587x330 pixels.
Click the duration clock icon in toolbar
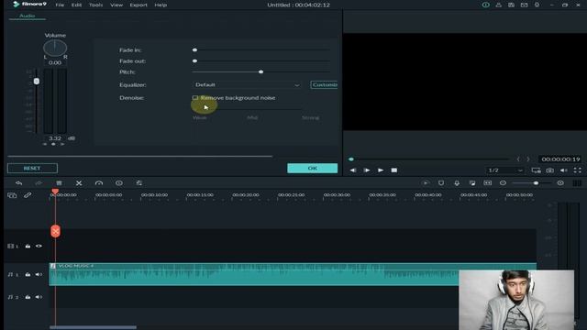pos(119,183)
